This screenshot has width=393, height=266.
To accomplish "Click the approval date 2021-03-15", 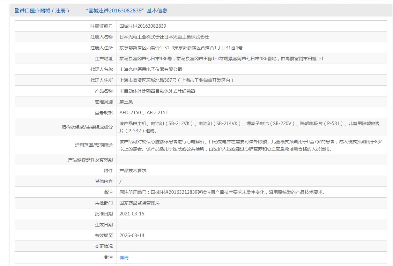I will coord(132,214).
